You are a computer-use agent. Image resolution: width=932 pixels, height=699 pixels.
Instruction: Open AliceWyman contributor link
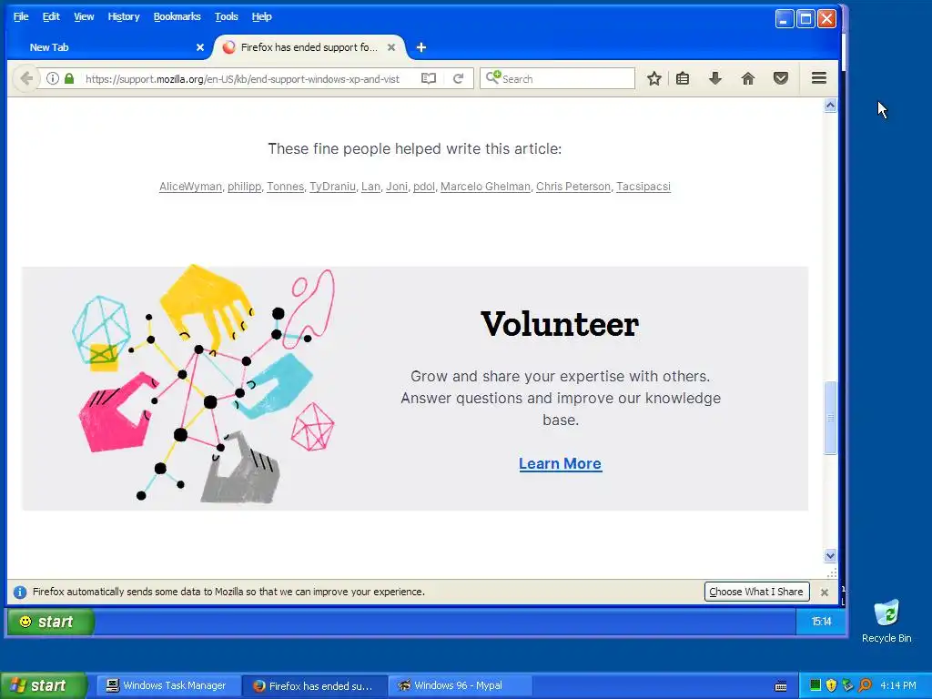point(190,187)
